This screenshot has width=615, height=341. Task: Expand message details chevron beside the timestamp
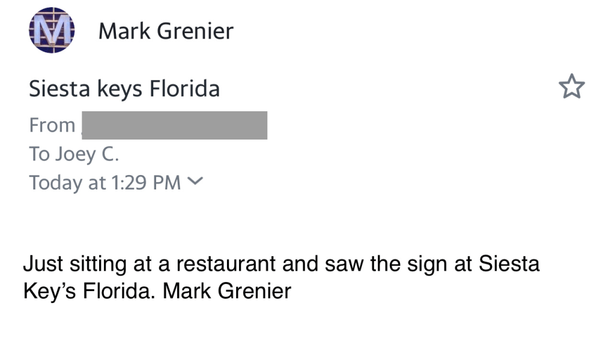tap(196, 181)
